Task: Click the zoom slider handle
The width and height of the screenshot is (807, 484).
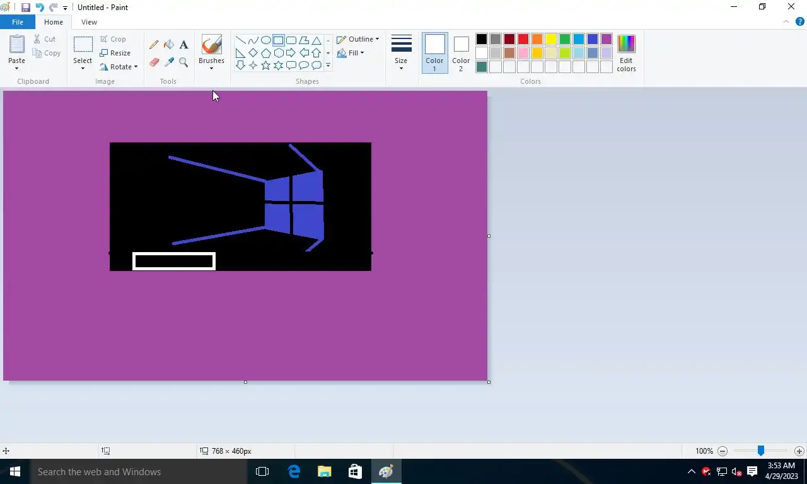Action: [761, 451]
